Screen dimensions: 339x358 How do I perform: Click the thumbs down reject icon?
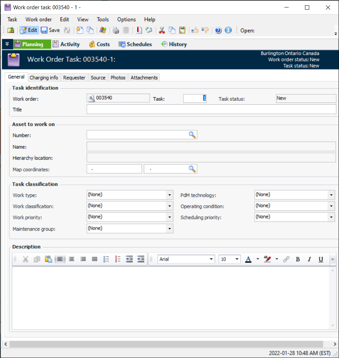point(205,31)
